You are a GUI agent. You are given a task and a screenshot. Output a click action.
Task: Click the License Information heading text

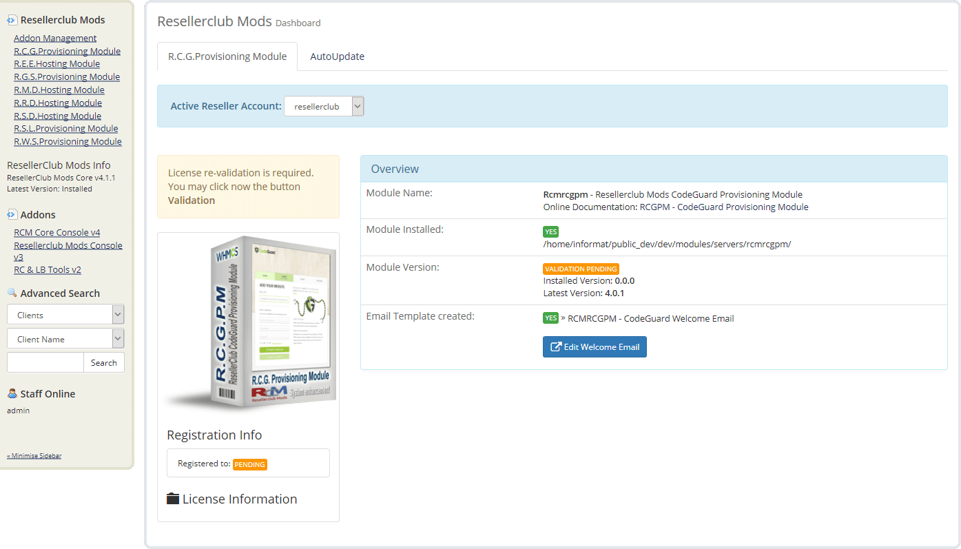[x=240, y=499]
